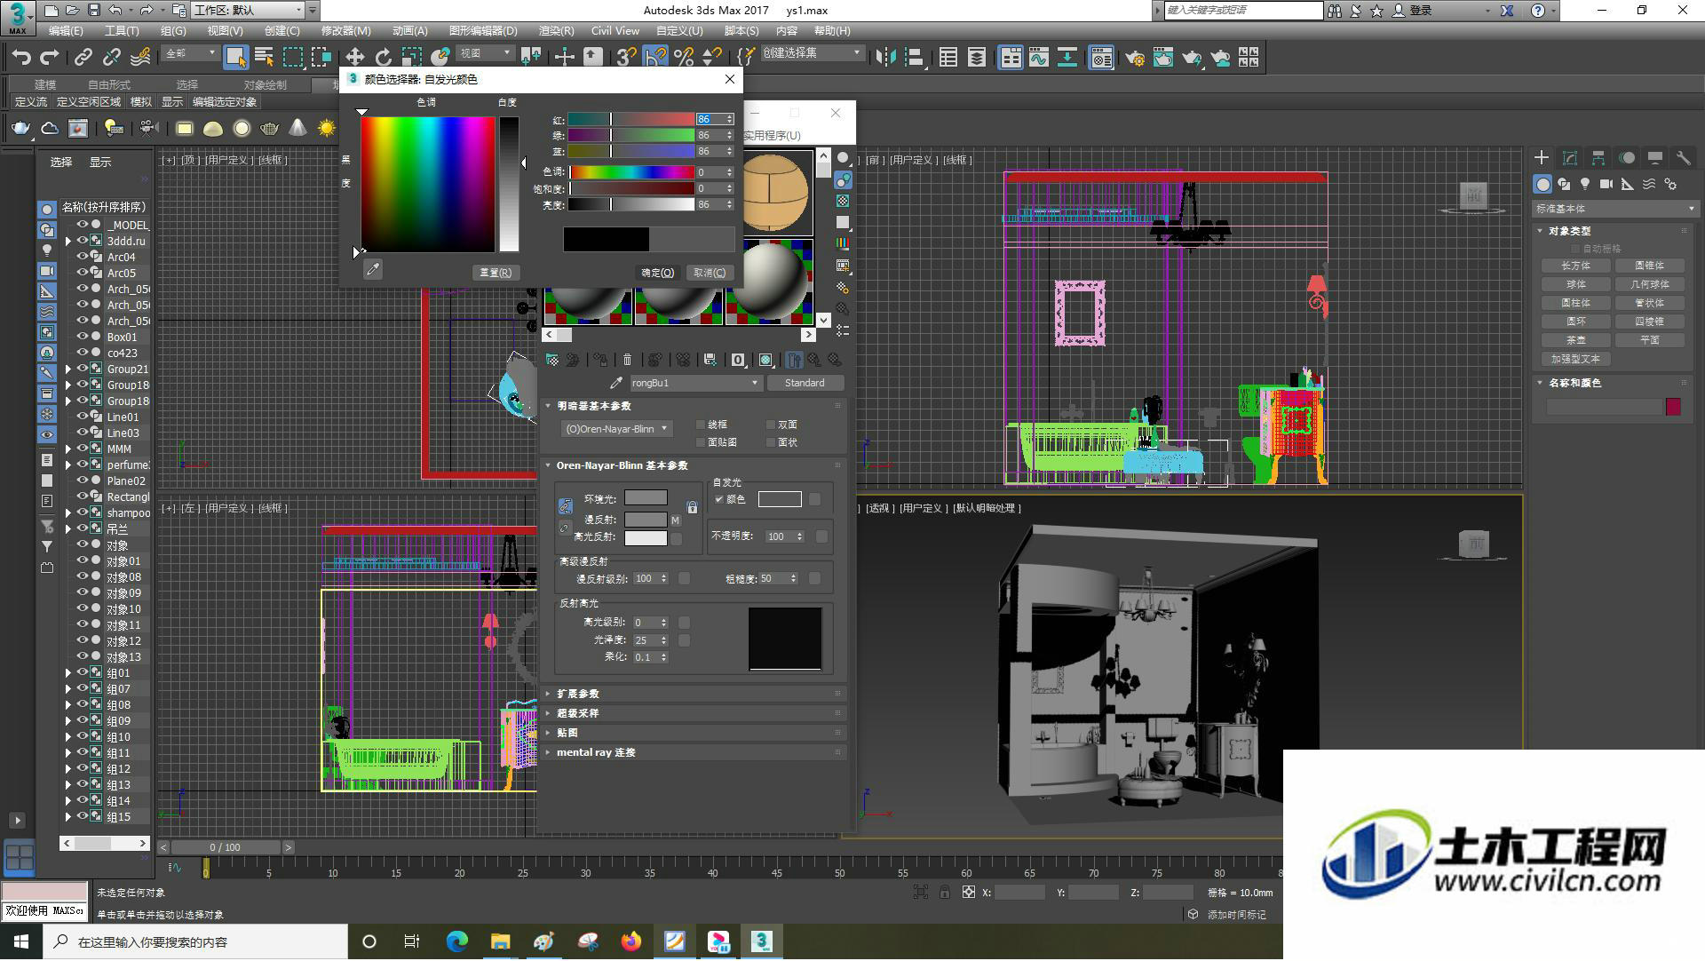Pick material from object eyedropper

[x=616, y=383]
